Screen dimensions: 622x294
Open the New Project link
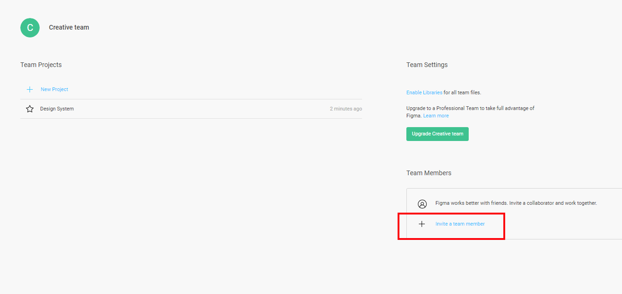pos(54,89)
